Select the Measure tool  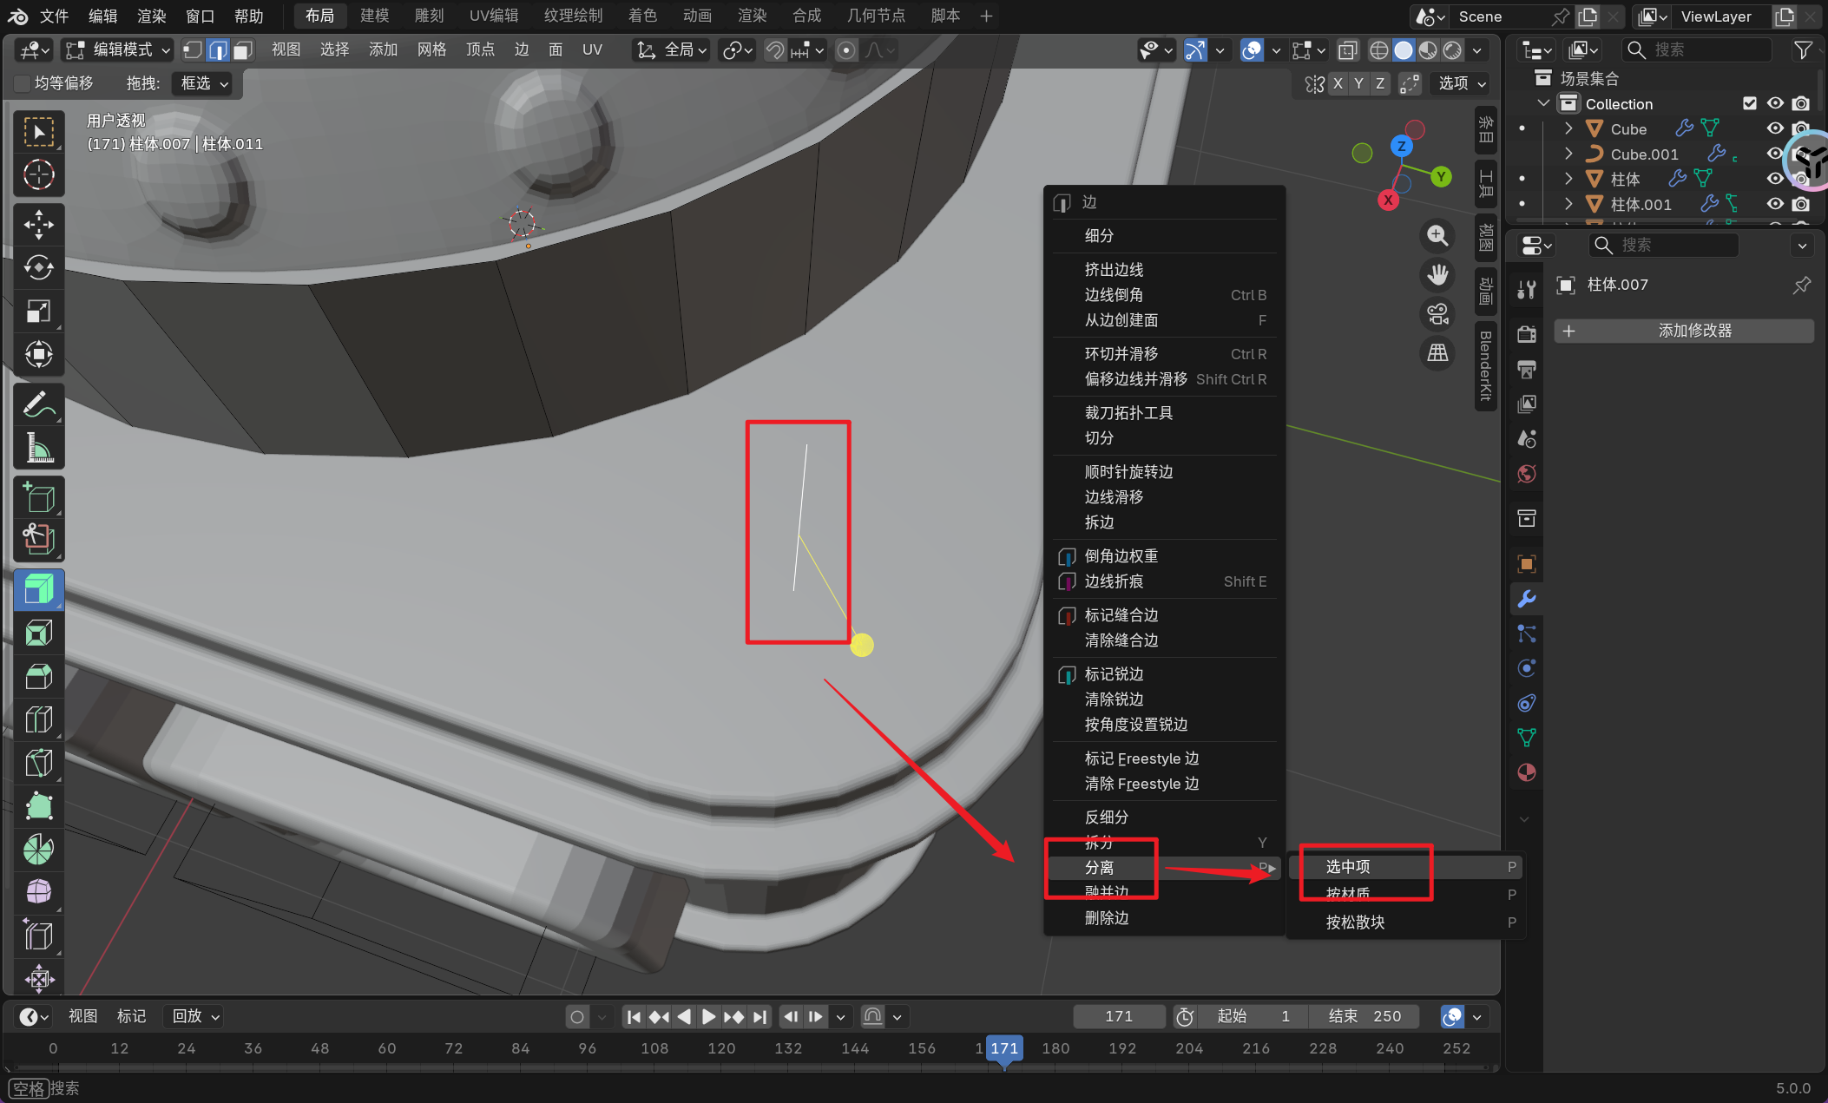point(38,448)
